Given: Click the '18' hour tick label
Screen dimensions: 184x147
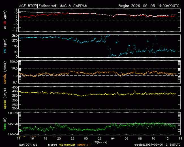Looking at the screenshot, I should tap(45, 139).
